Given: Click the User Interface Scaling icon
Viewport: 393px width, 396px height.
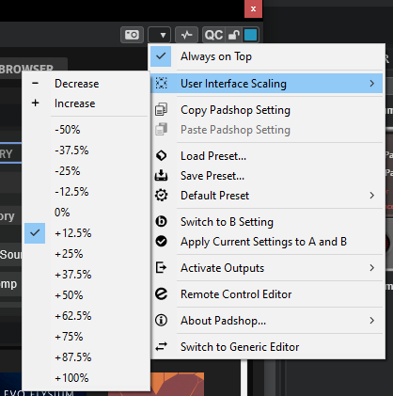Looking at the screenshot, I should click(161, 84).
